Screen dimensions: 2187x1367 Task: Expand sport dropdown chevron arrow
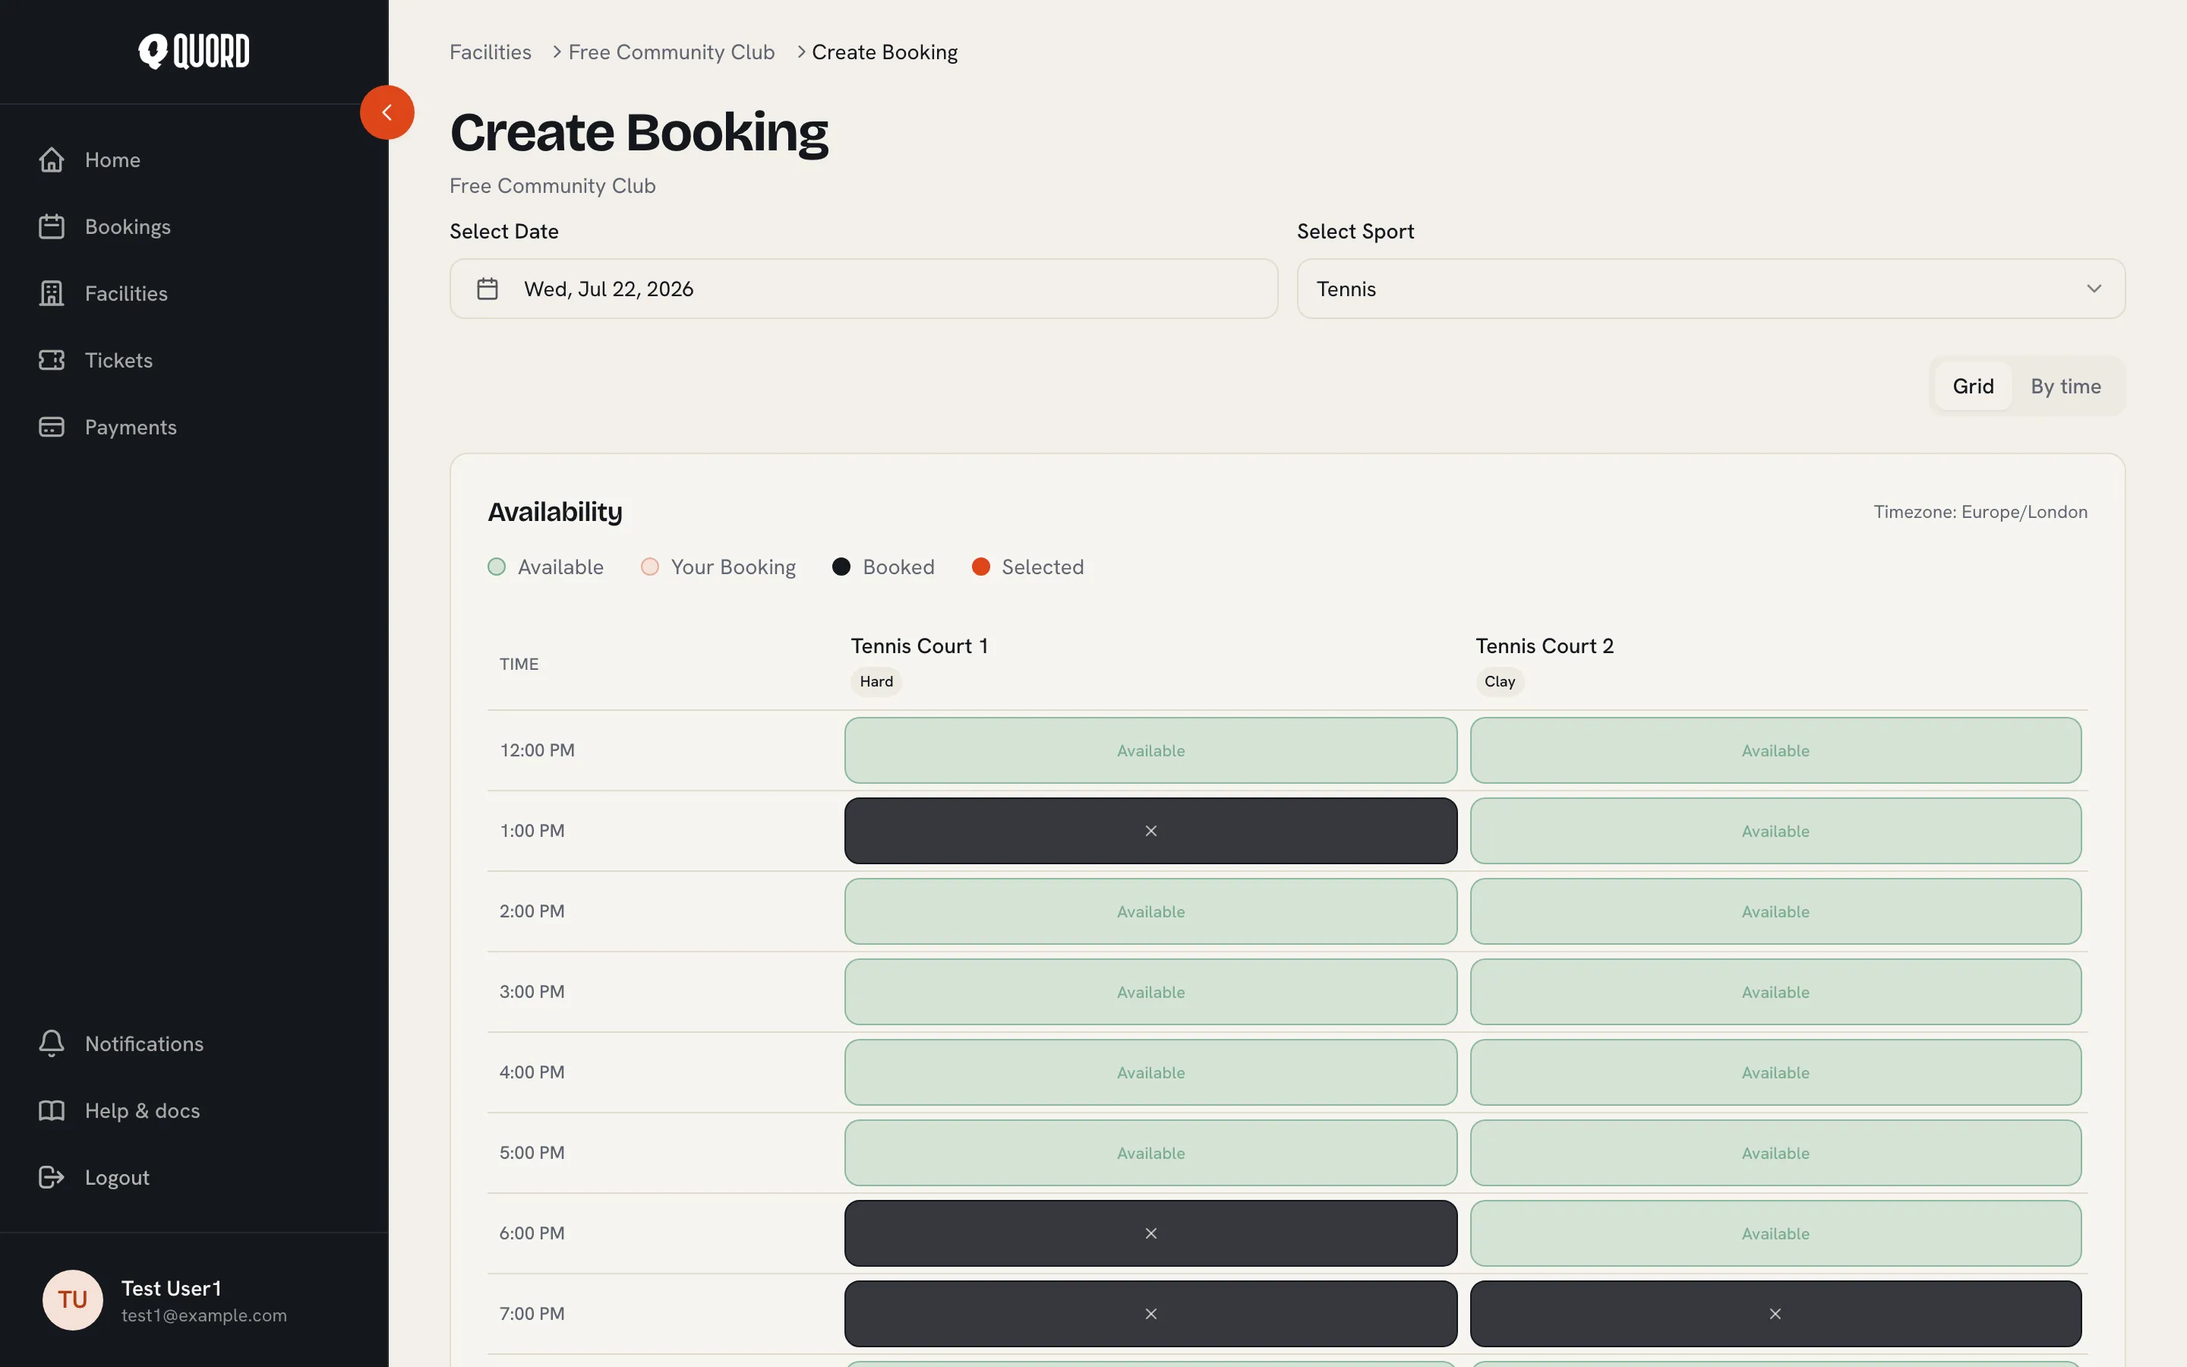[x=2094, y=289]
